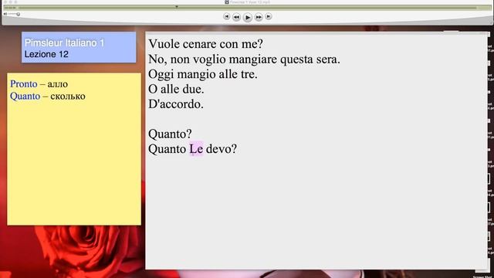Screen dimensions: 494x278
Task: Click the line 'O alle due.'
Action: [x=176, y=90]
